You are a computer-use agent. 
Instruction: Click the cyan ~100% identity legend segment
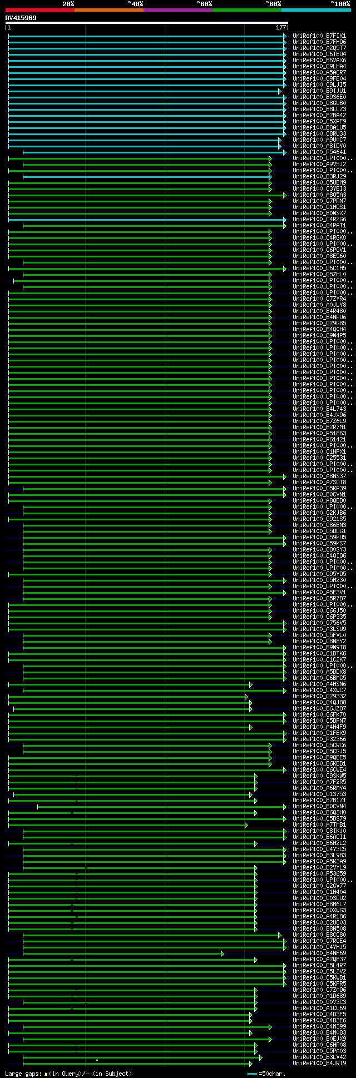316,10
